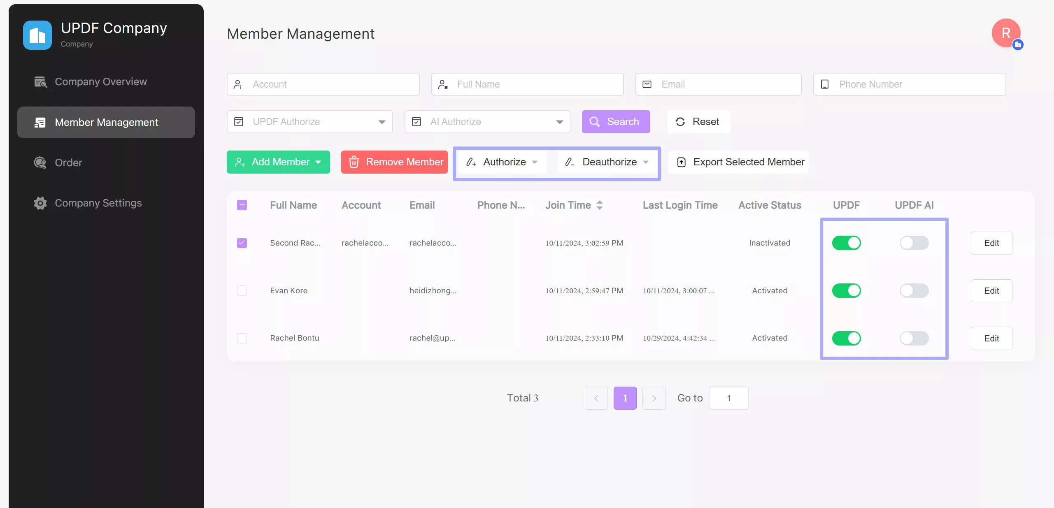The width and height of the screenshot is (1054, 508).
Task: Click the Company Settings gear icon
Action: coord(40,203)
